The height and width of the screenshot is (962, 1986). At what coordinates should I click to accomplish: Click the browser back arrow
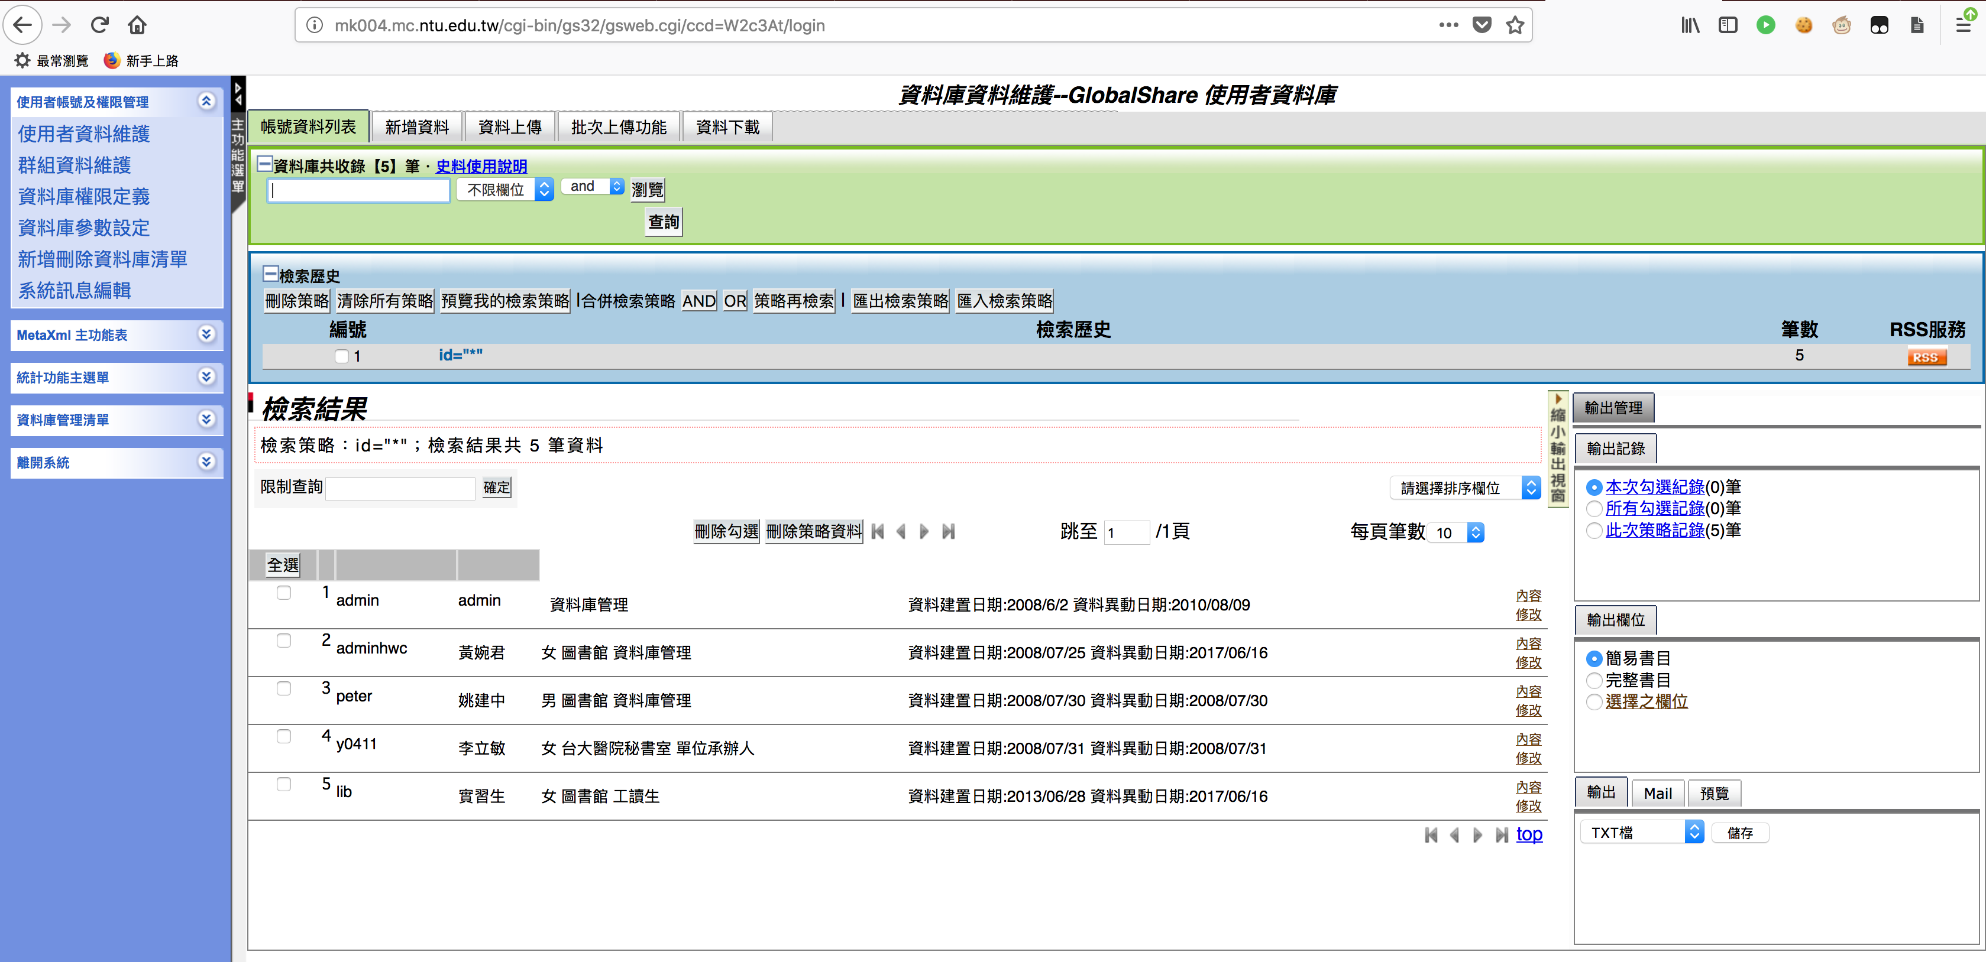click(x=23, y=25)
